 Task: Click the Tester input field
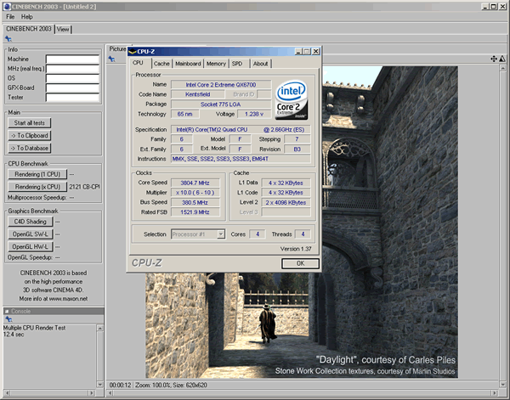pos(72,97)
